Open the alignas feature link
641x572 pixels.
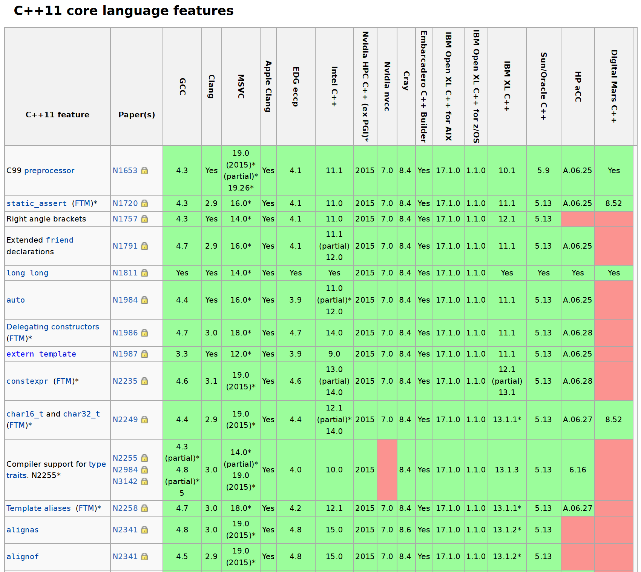click(23, 530)
